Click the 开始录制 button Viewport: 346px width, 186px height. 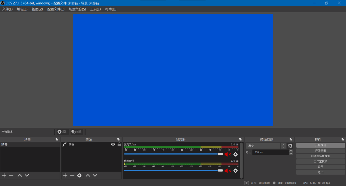[320, 151]
